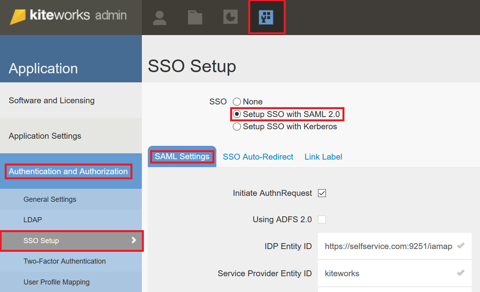
Task: Select Setup SSO with Kerberos
Action: [x=237, y=126]
